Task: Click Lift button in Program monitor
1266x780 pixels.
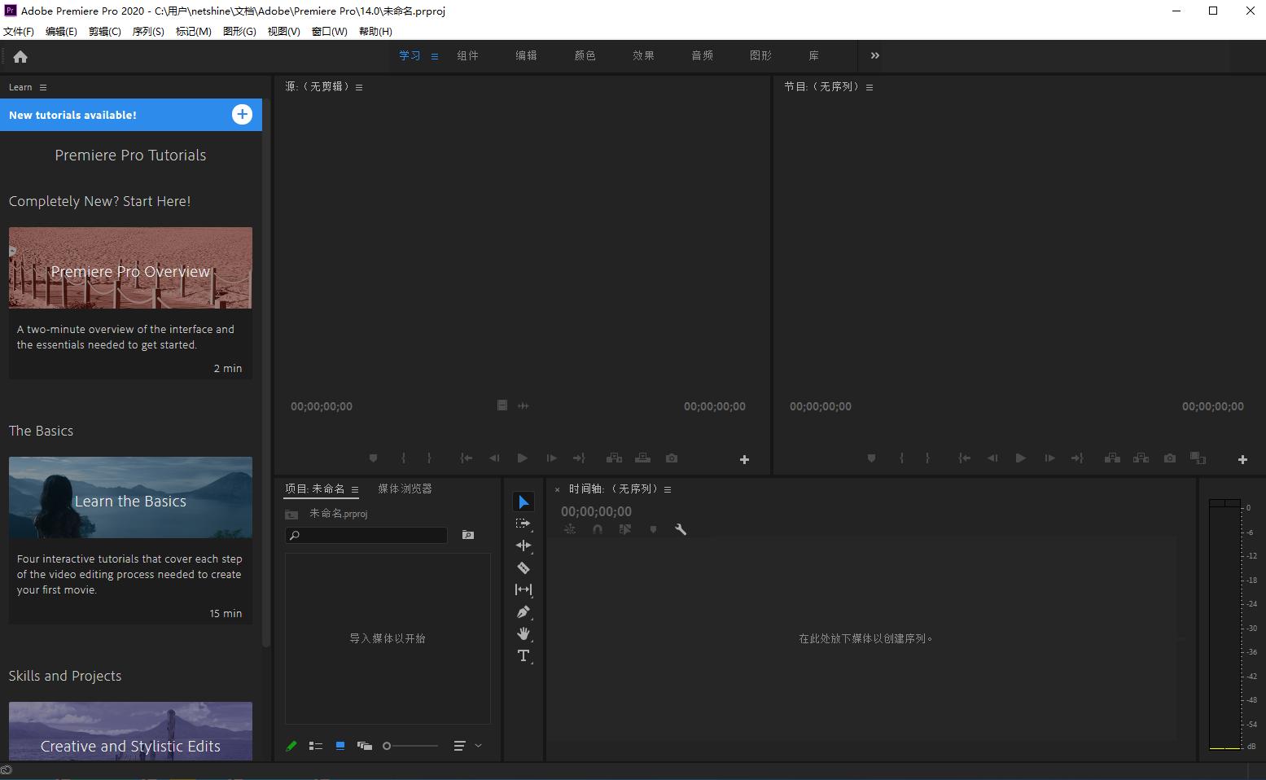Action: (1112, 458)
